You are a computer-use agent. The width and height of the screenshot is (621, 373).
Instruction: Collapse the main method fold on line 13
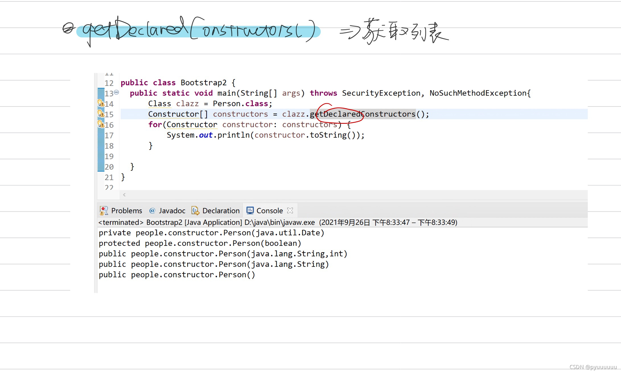[x=117, y=92]
